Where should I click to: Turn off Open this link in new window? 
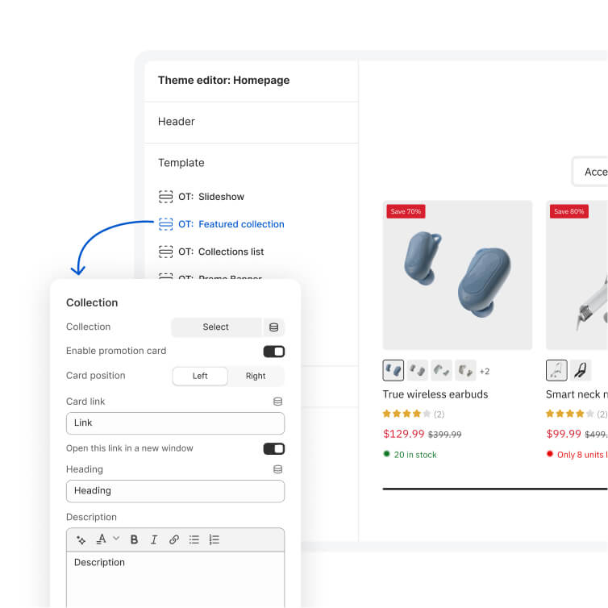[274, 448]
